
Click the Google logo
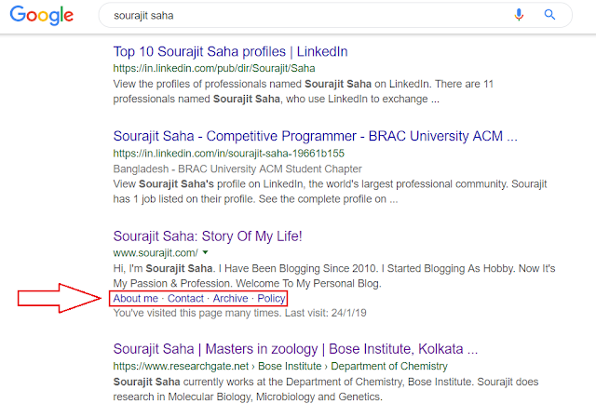[43, 17]
